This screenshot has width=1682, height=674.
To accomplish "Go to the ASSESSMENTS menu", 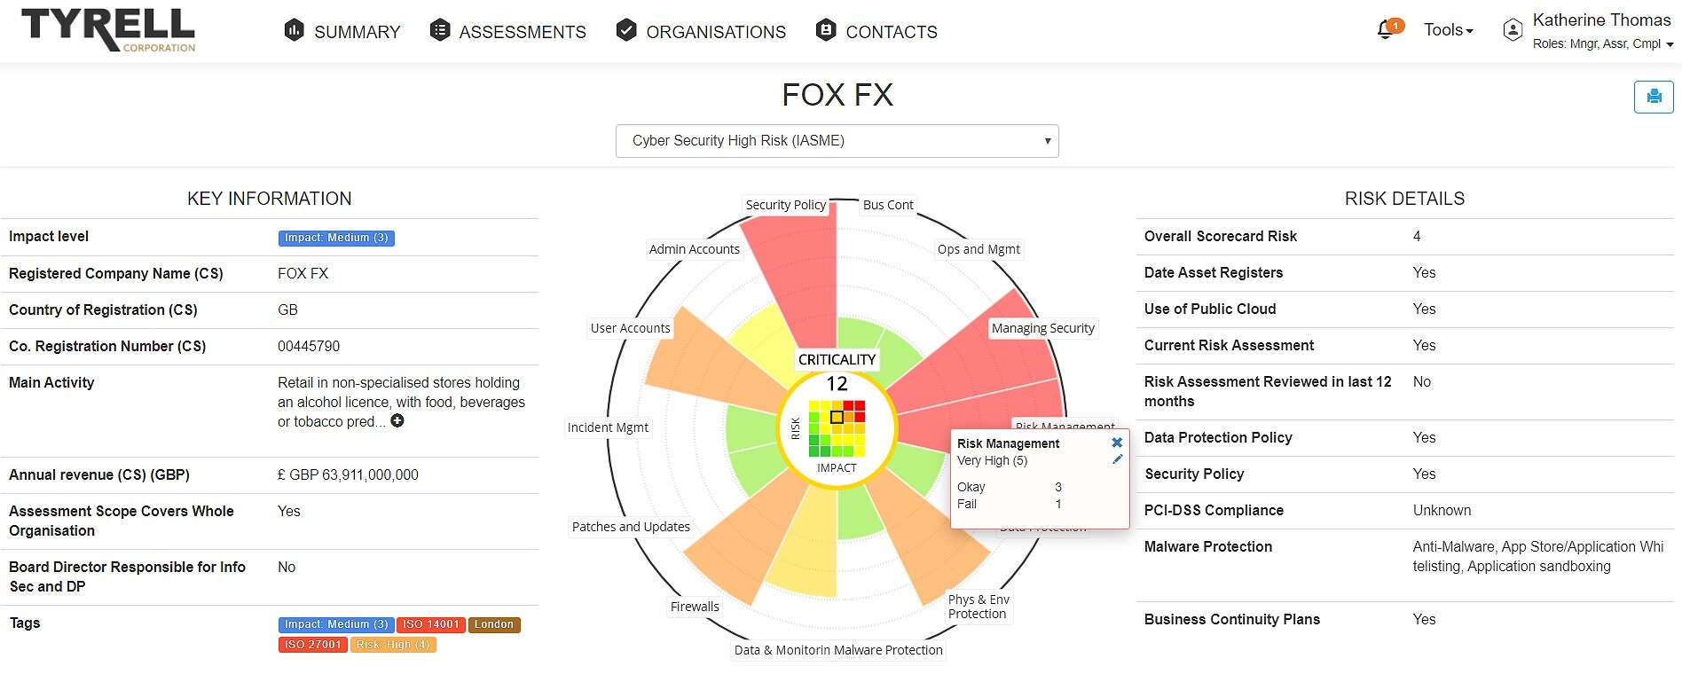I will 523,32.
